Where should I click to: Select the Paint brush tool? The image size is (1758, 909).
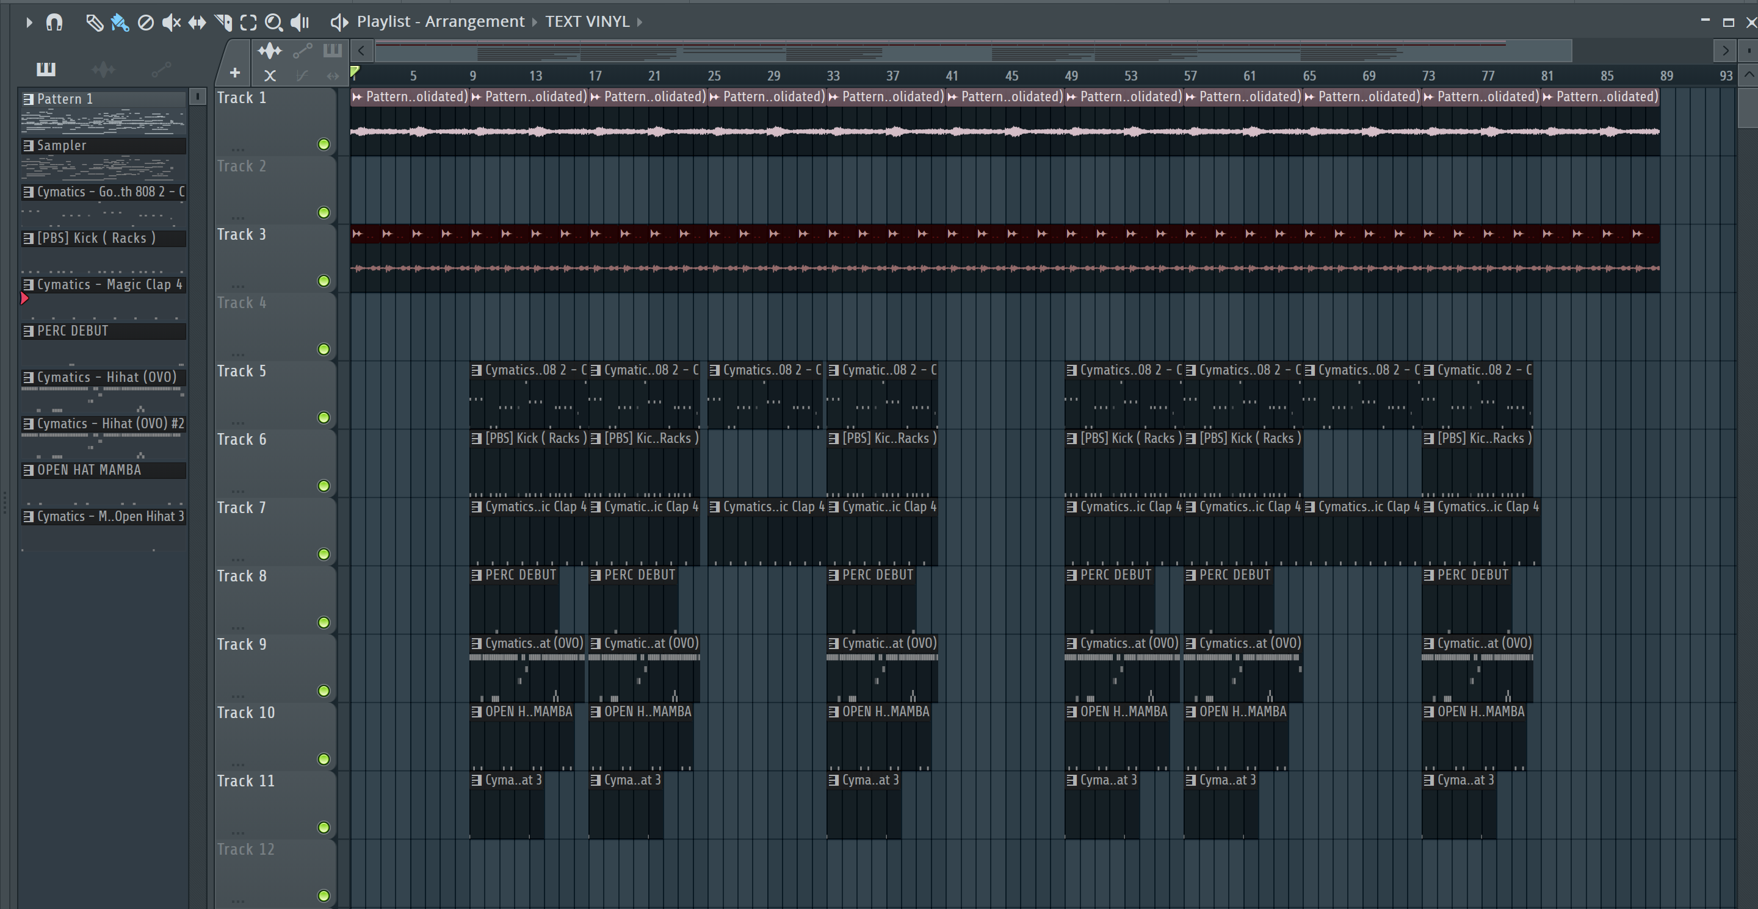coord(120,23)
